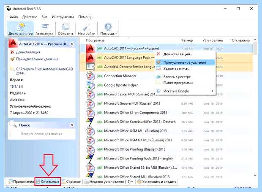Select Microsoft Groove MUI (Russian) 2013 text
This screenshot has width=262, height=192.
pos(132,103)
